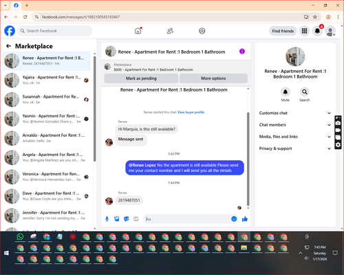
Task: Open the Windows Start menu
Action: [7, 253]
